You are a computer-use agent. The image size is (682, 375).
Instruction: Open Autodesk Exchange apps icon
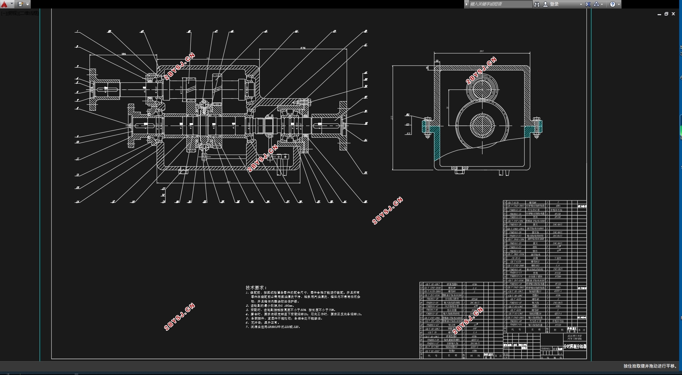(588, 4)
